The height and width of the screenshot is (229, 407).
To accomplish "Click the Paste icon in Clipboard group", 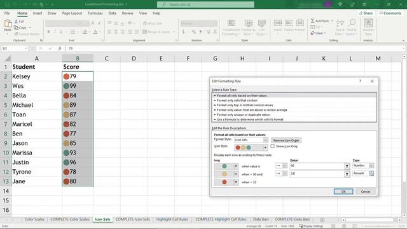I will (8, 24).
